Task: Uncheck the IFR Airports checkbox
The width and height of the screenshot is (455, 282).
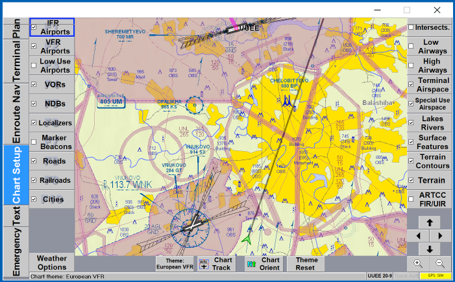Action: 34,27
